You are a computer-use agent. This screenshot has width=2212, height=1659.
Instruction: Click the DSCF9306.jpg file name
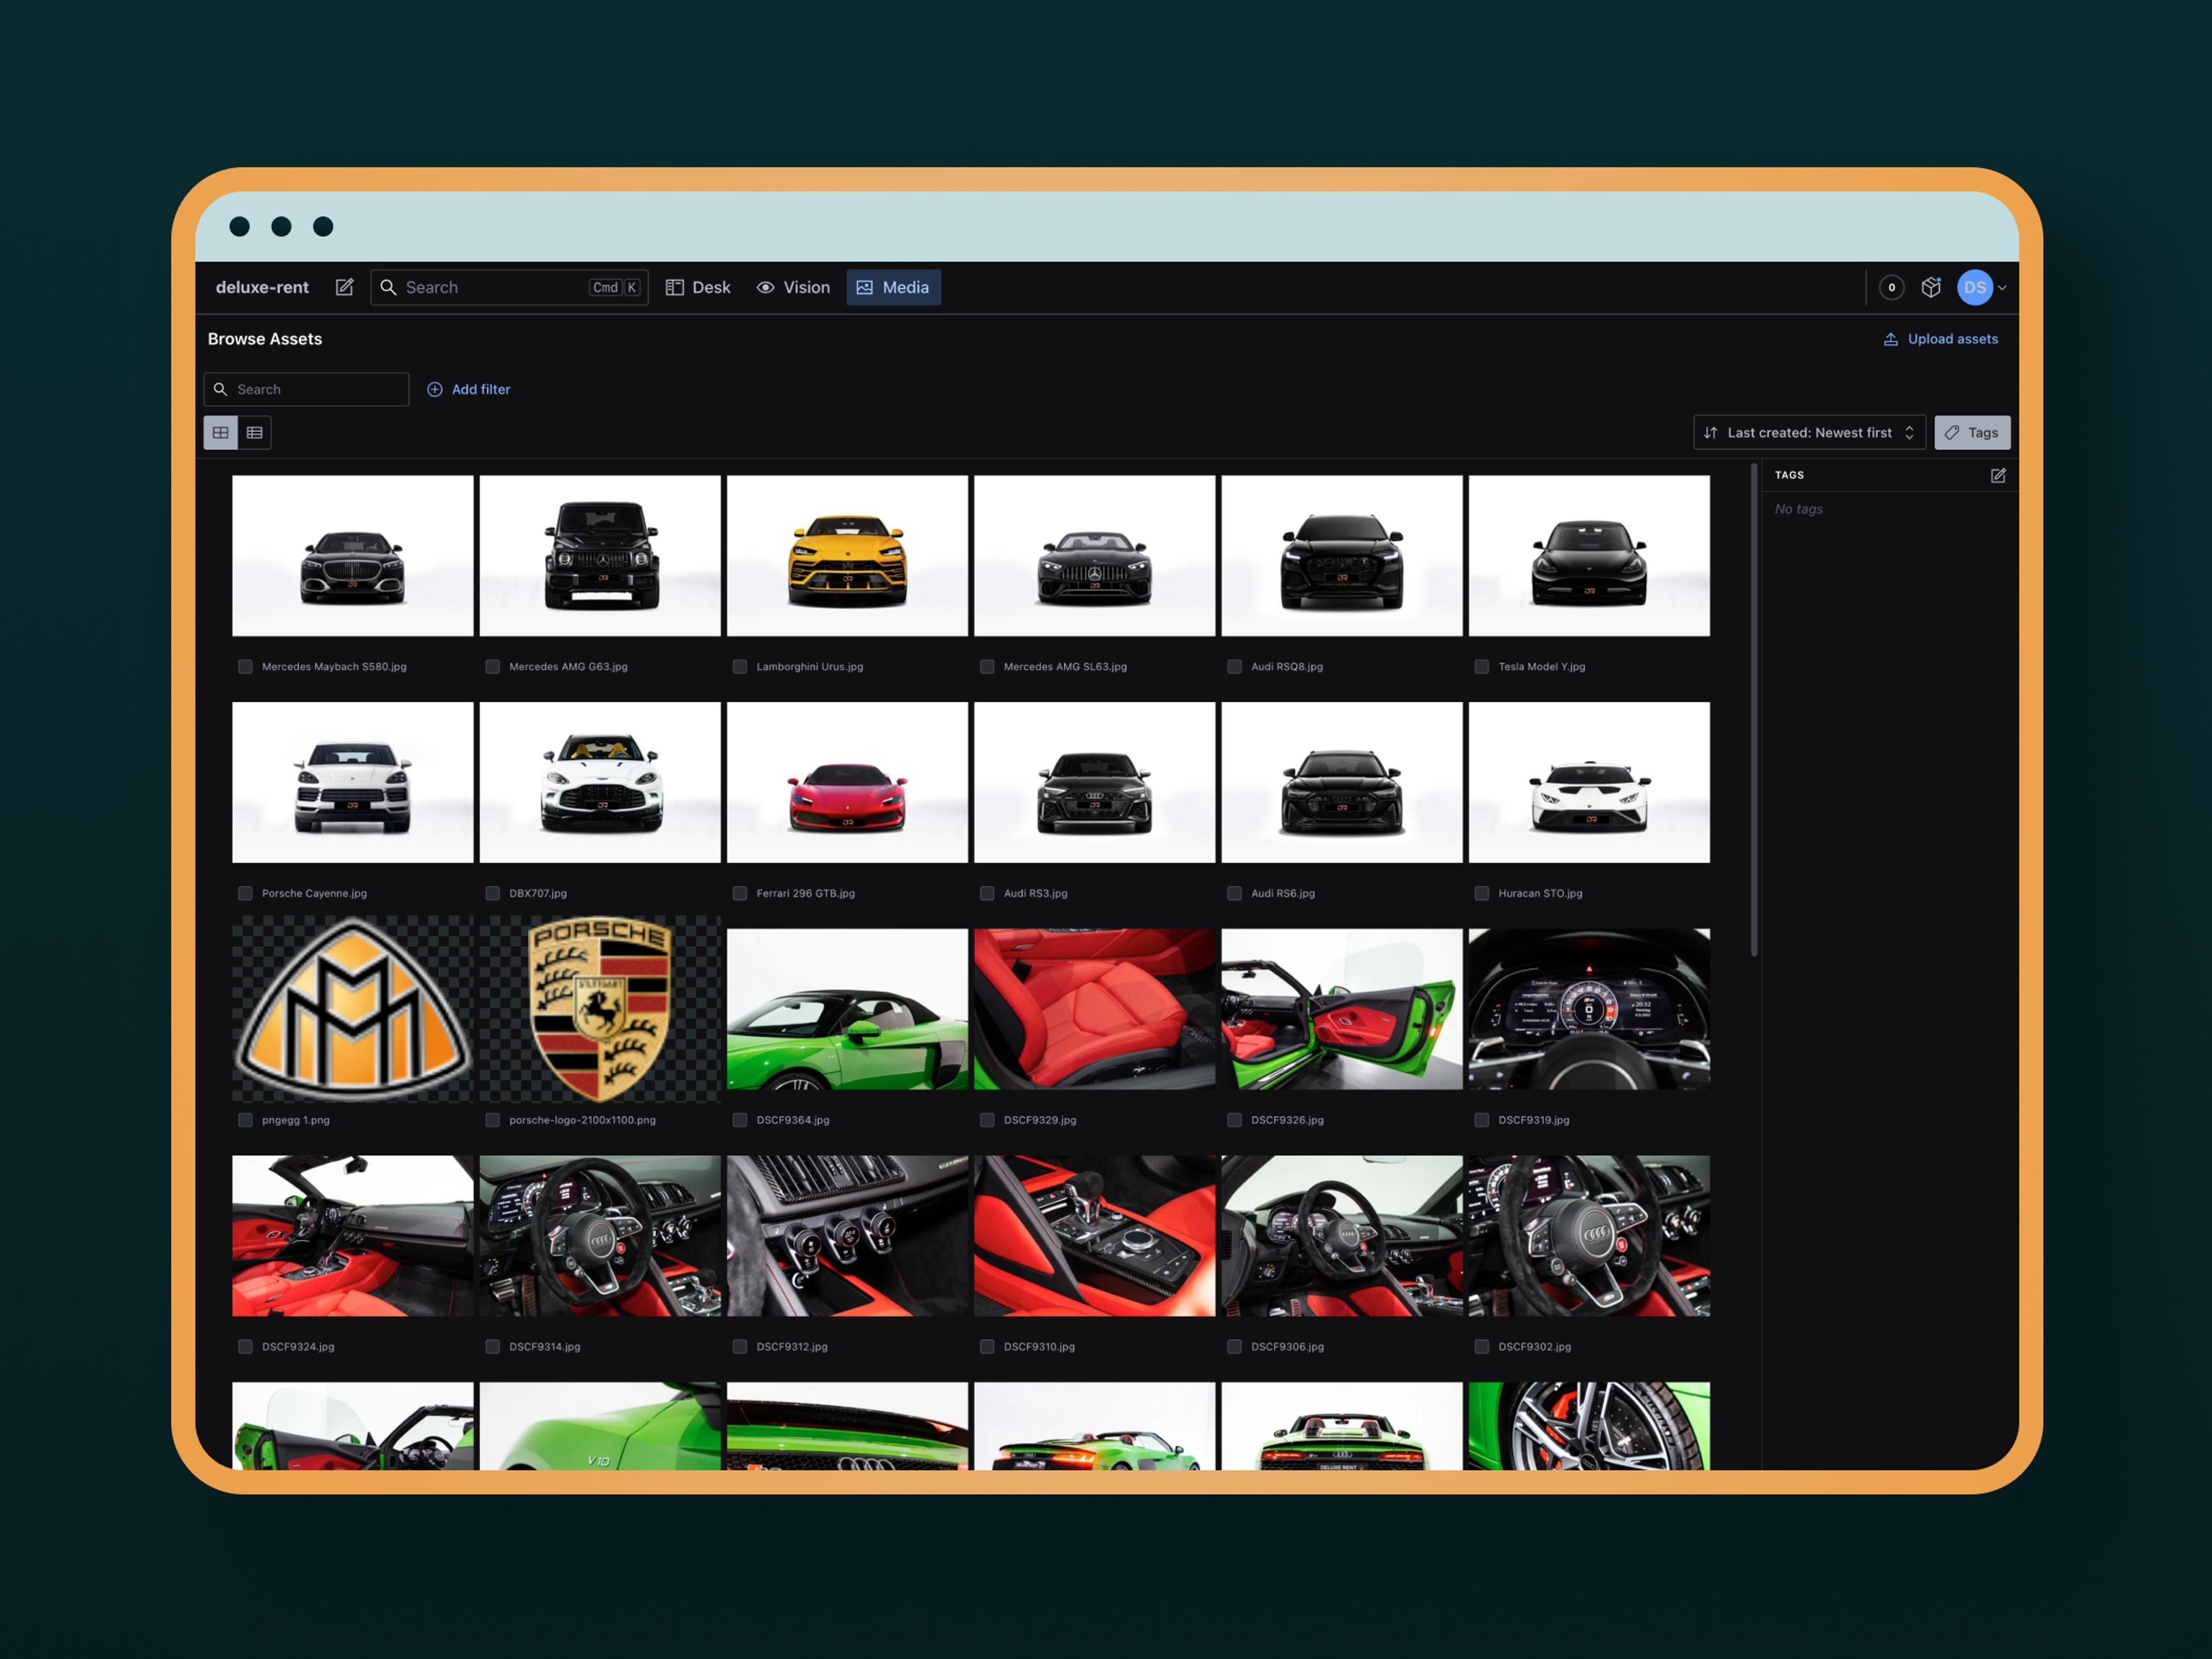[1287, 1347]
